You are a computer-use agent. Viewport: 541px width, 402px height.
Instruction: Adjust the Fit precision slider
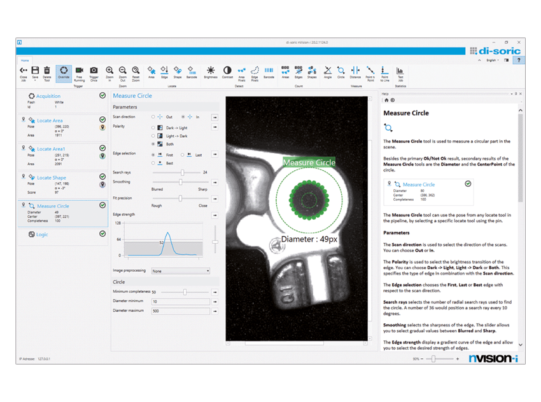(x=180, y=198)
